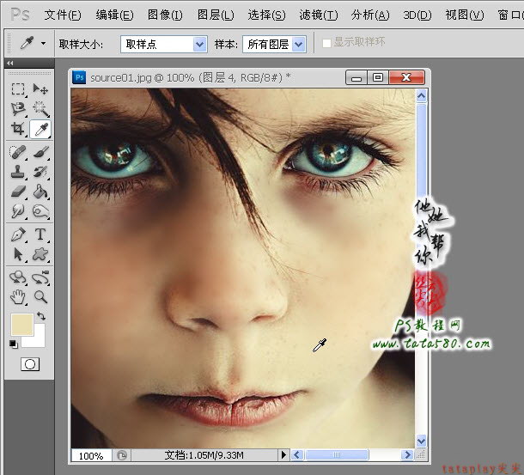Screen dimensions: 524x475
Task: Click the status bar info arrow button
Action: coord(283,454)
